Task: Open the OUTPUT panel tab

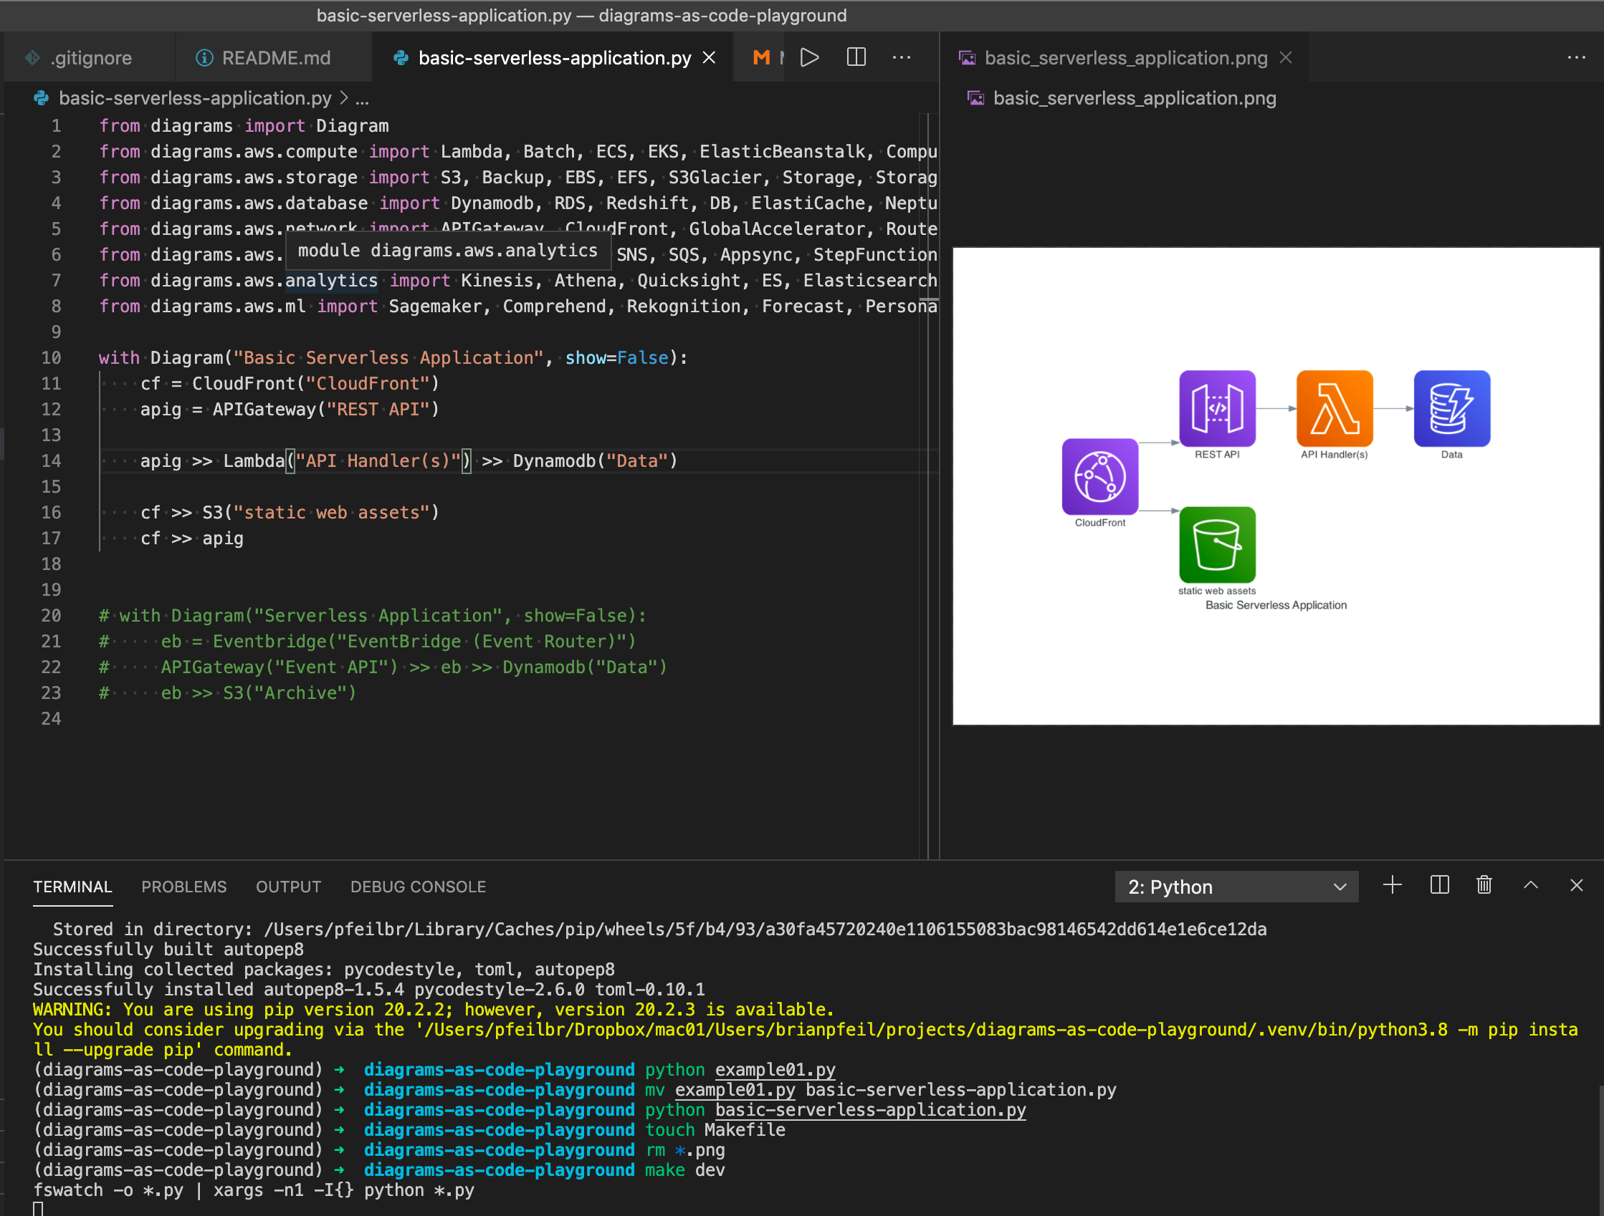Action: pos(288,887)
